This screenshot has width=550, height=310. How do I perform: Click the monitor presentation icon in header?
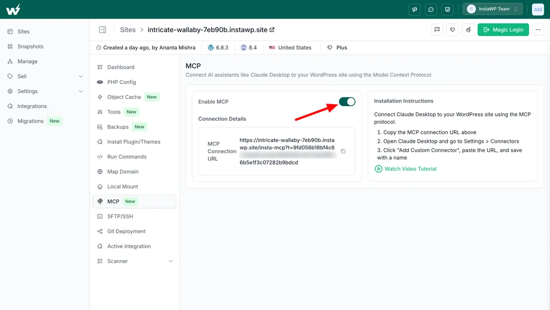tap(447, 9)
